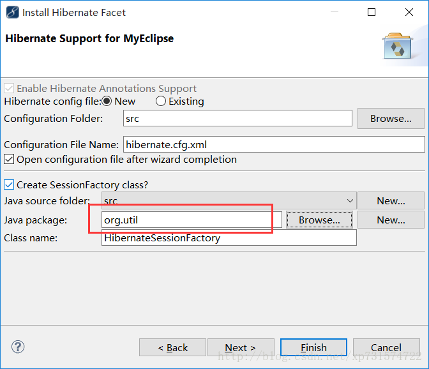Click the help question mark icon
The width and height of the screenshot is (429, 369).
[18, 347]
